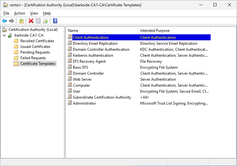Select Issued Certificates in the tree
Viewport: 237px width, 166px height.
pos(35,47)
